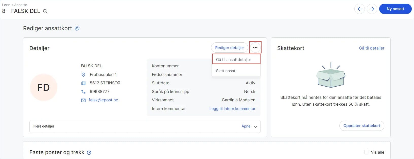Click the 8 - FALSK DEL title
The height and width of the screenshot is (159, 414).
(x=21, y=11)
